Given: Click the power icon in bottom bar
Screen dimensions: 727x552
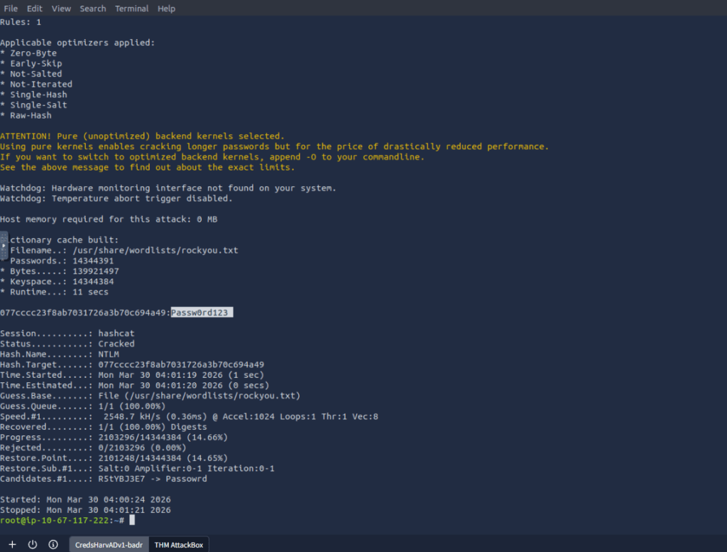Looking at the screenshot, I should pos(33,545).
